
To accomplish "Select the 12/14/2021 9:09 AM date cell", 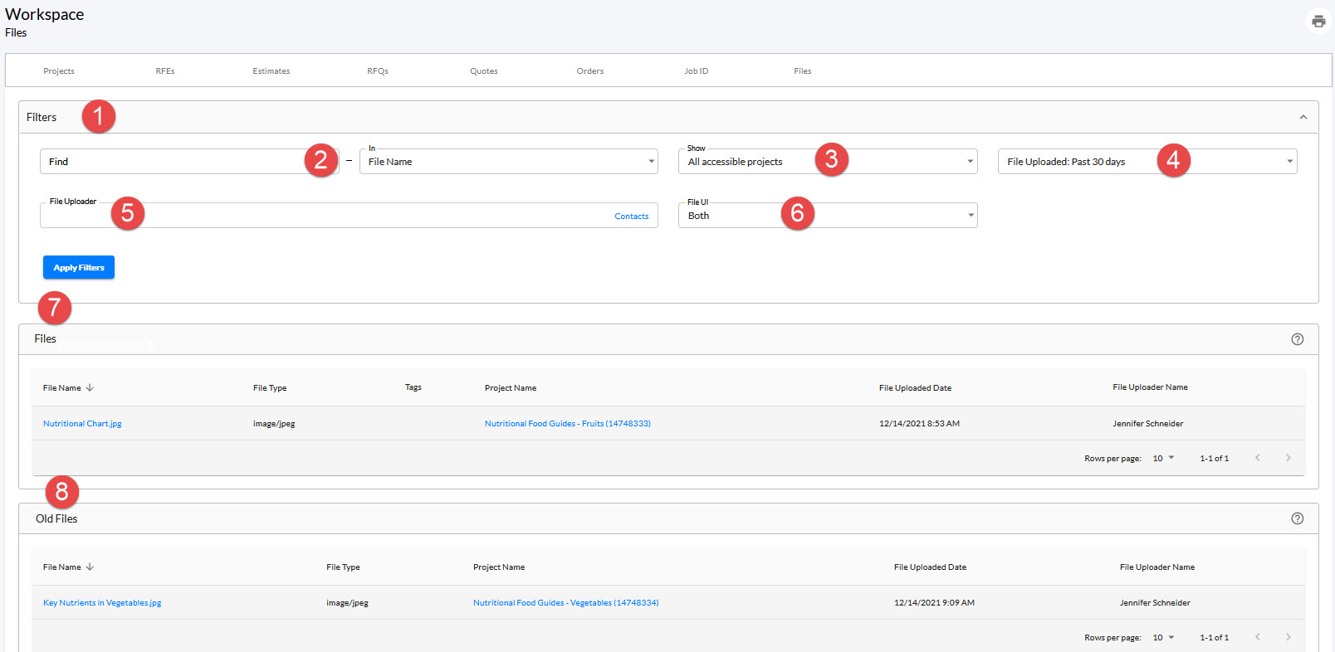I will pos(934,603).
